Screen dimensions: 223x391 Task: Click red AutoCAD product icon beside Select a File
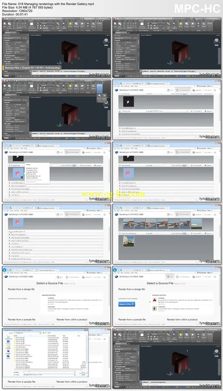(155, 300)
